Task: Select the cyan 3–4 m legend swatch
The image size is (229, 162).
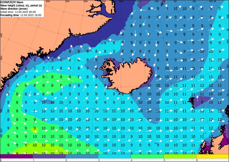Action: click(x=114, y=156)
